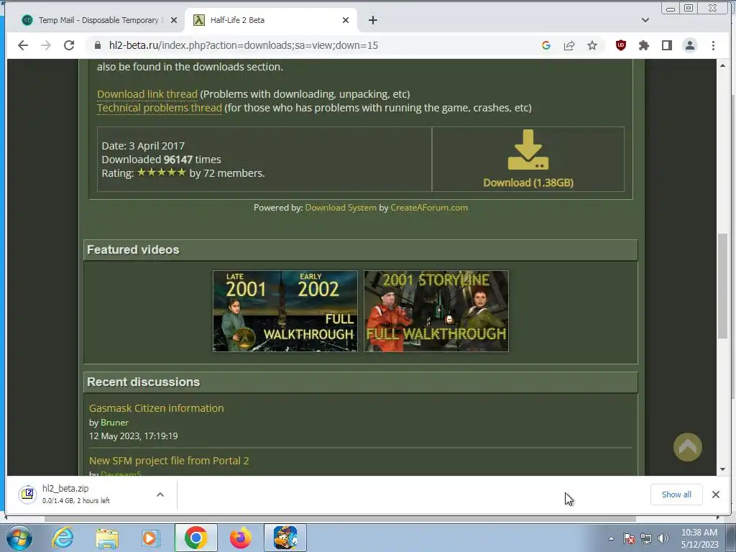736x552 pixels.
Task: Launch Internet Explorer from the taskbar
Action: pyautogui.click(x=63, y=538)
